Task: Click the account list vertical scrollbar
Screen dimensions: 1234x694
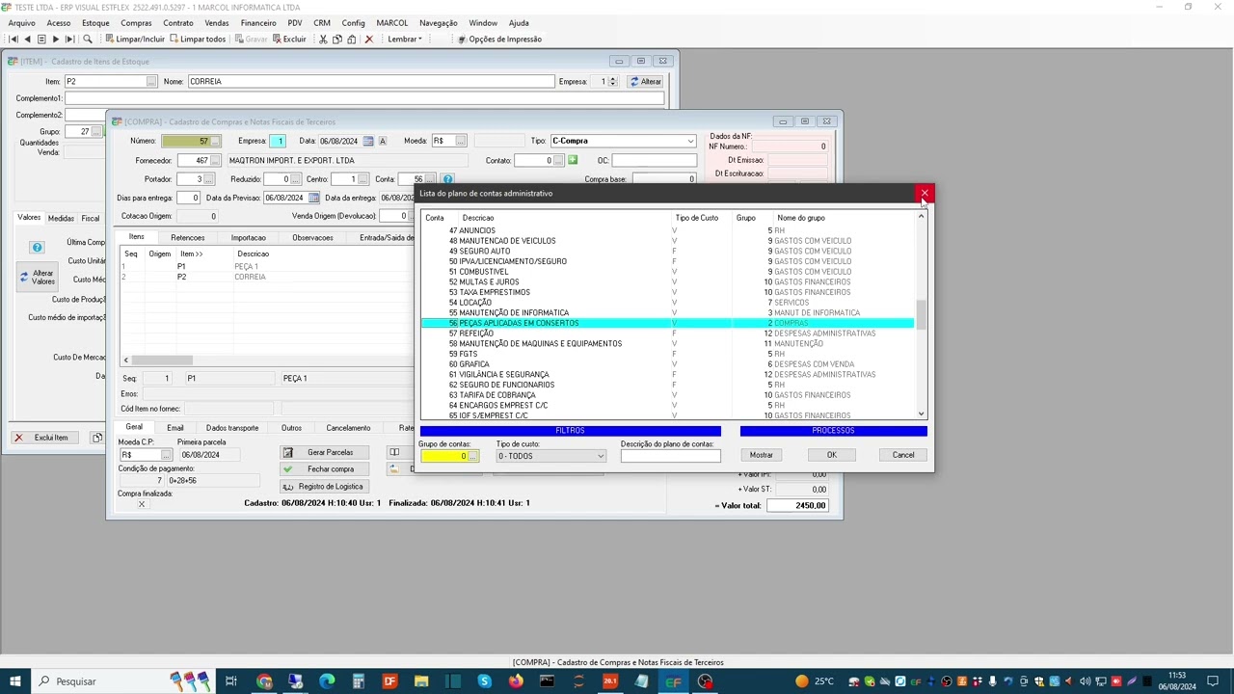Action: [x=921, y=316]
